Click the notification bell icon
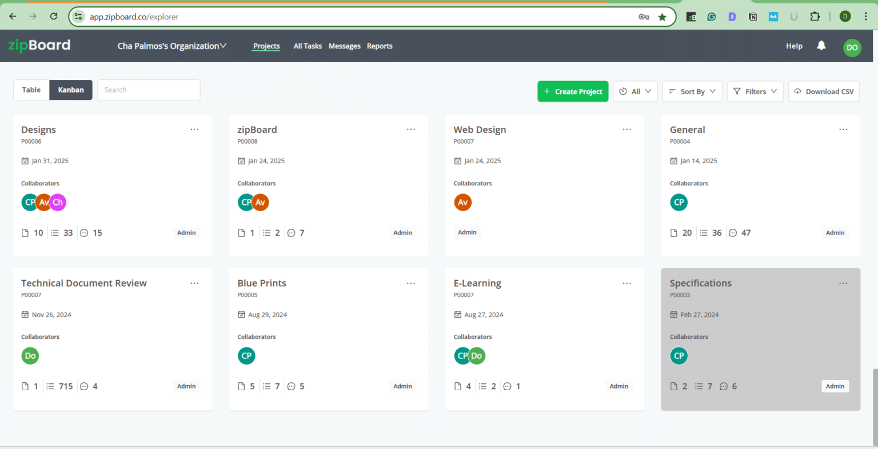Viewport: 878px width, 449px height. pyautogui.click(x=821, y=46)
